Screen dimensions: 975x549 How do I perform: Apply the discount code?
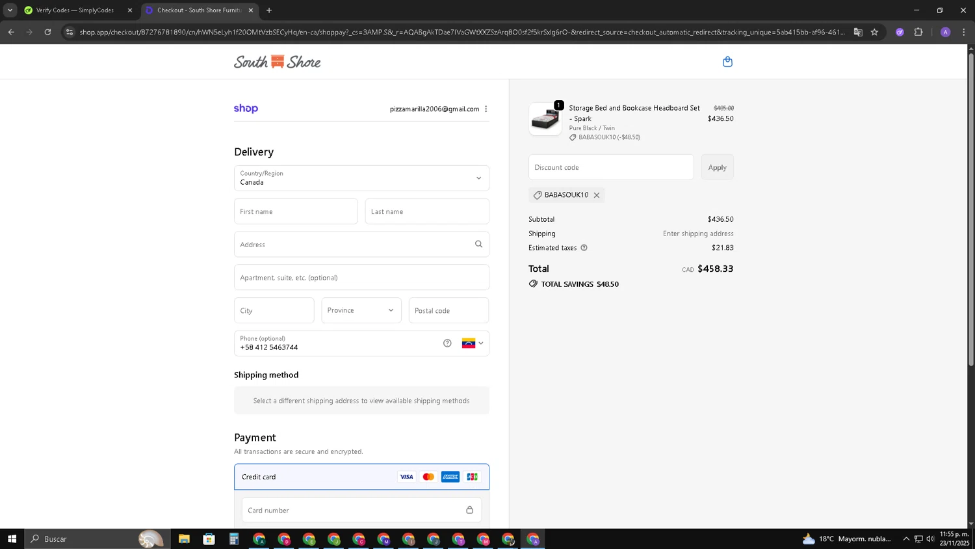click(x=717, y=167)
